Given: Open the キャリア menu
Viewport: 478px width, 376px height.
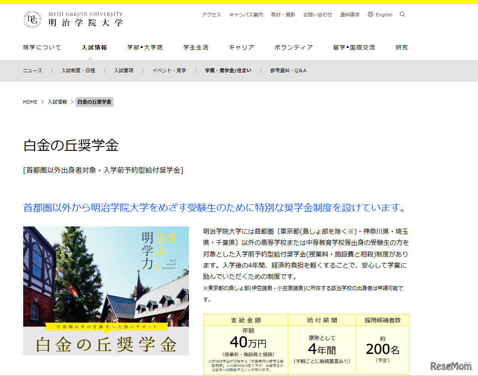Looking at the screenshot, I should [x=241, y=48].
